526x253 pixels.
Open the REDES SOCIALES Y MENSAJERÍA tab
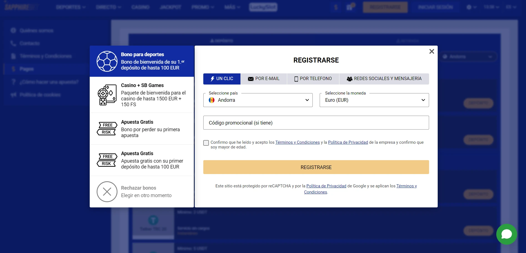(x=384, y=79)
